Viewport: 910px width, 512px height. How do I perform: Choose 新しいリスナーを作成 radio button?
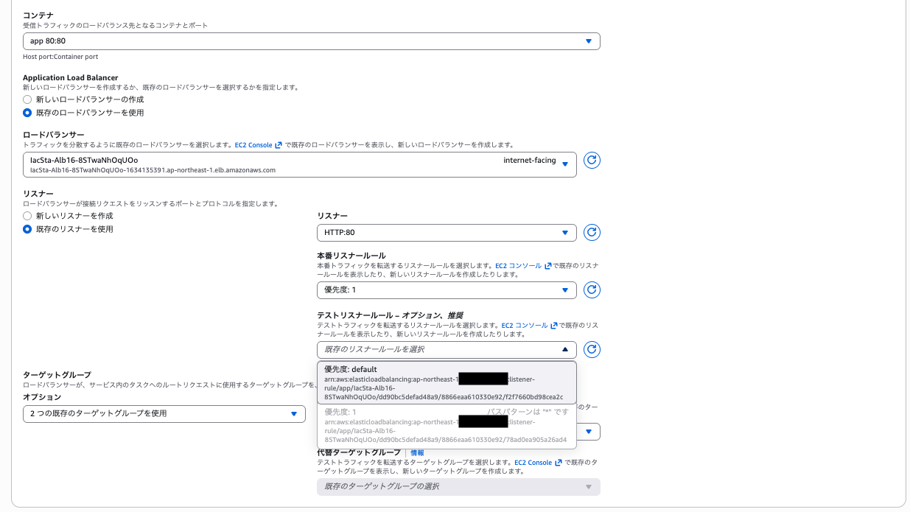pos(27,216)
